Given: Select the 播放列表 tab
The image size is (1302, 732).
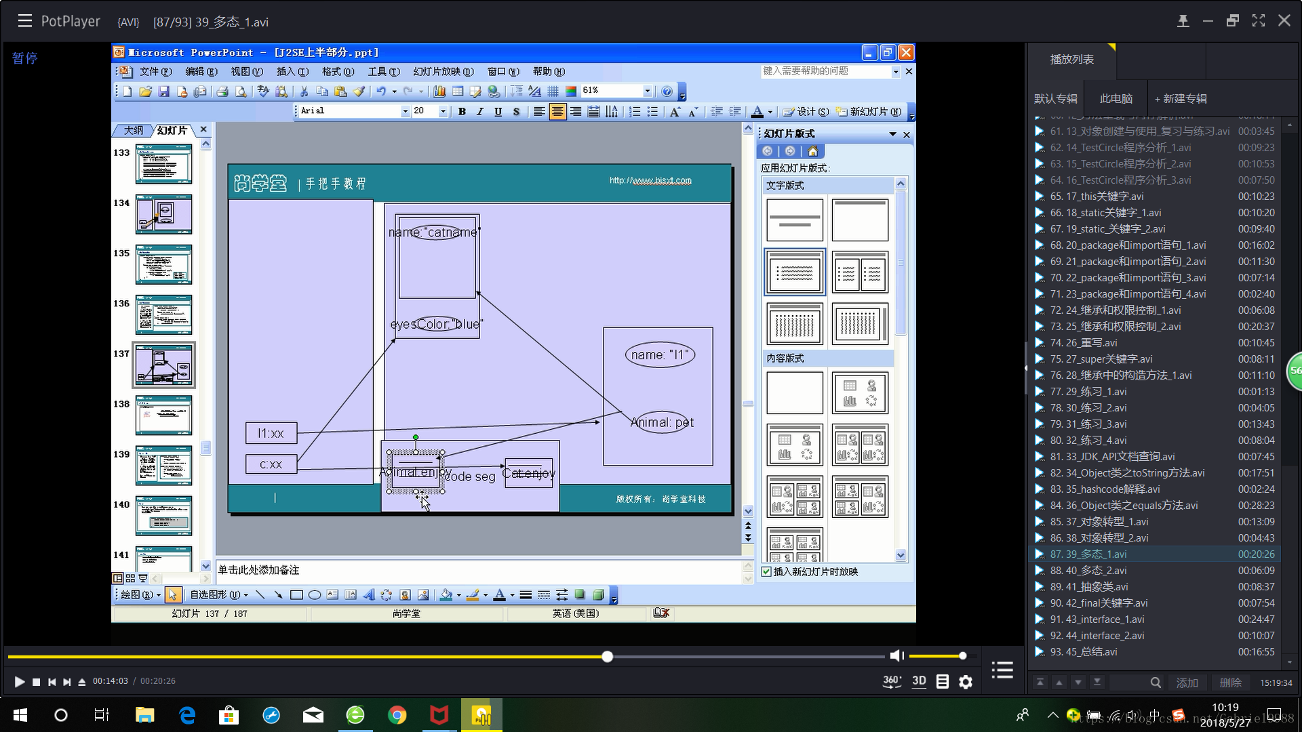Looking at the screenshot, I should point(1071,60).
